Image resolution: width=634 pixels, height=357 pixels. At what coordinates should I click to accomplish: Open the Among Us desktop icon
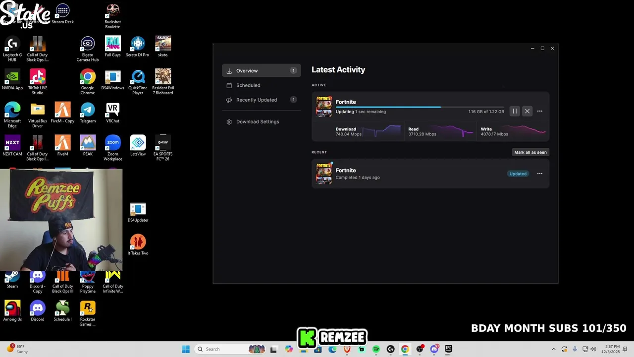coord(12,311)
